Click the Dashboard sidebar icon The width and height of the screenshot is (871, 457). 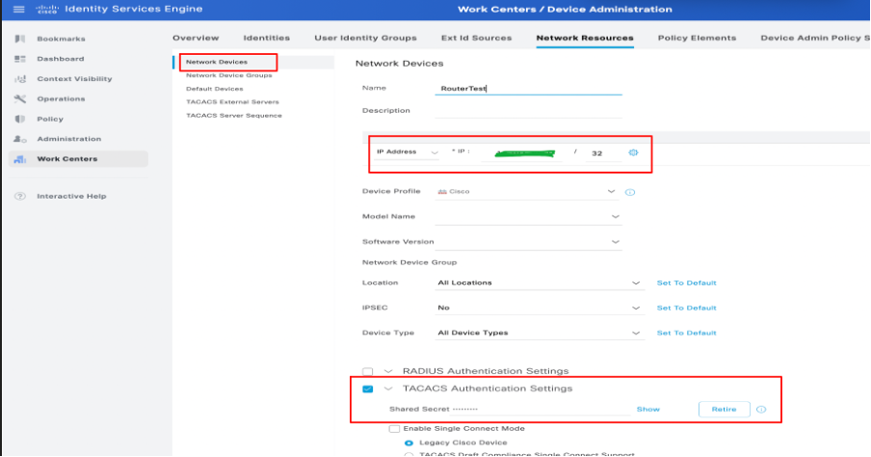(x=20, y=59)
